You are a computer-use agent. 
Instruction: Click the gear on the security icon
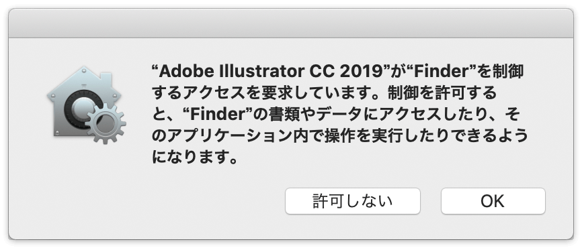[x=106, y=123]
